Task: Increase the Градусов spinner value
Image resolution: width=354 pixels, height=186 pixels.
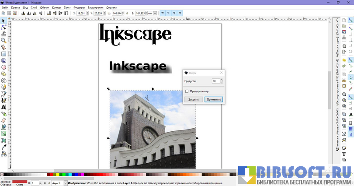Action: (x=222, y=80)
